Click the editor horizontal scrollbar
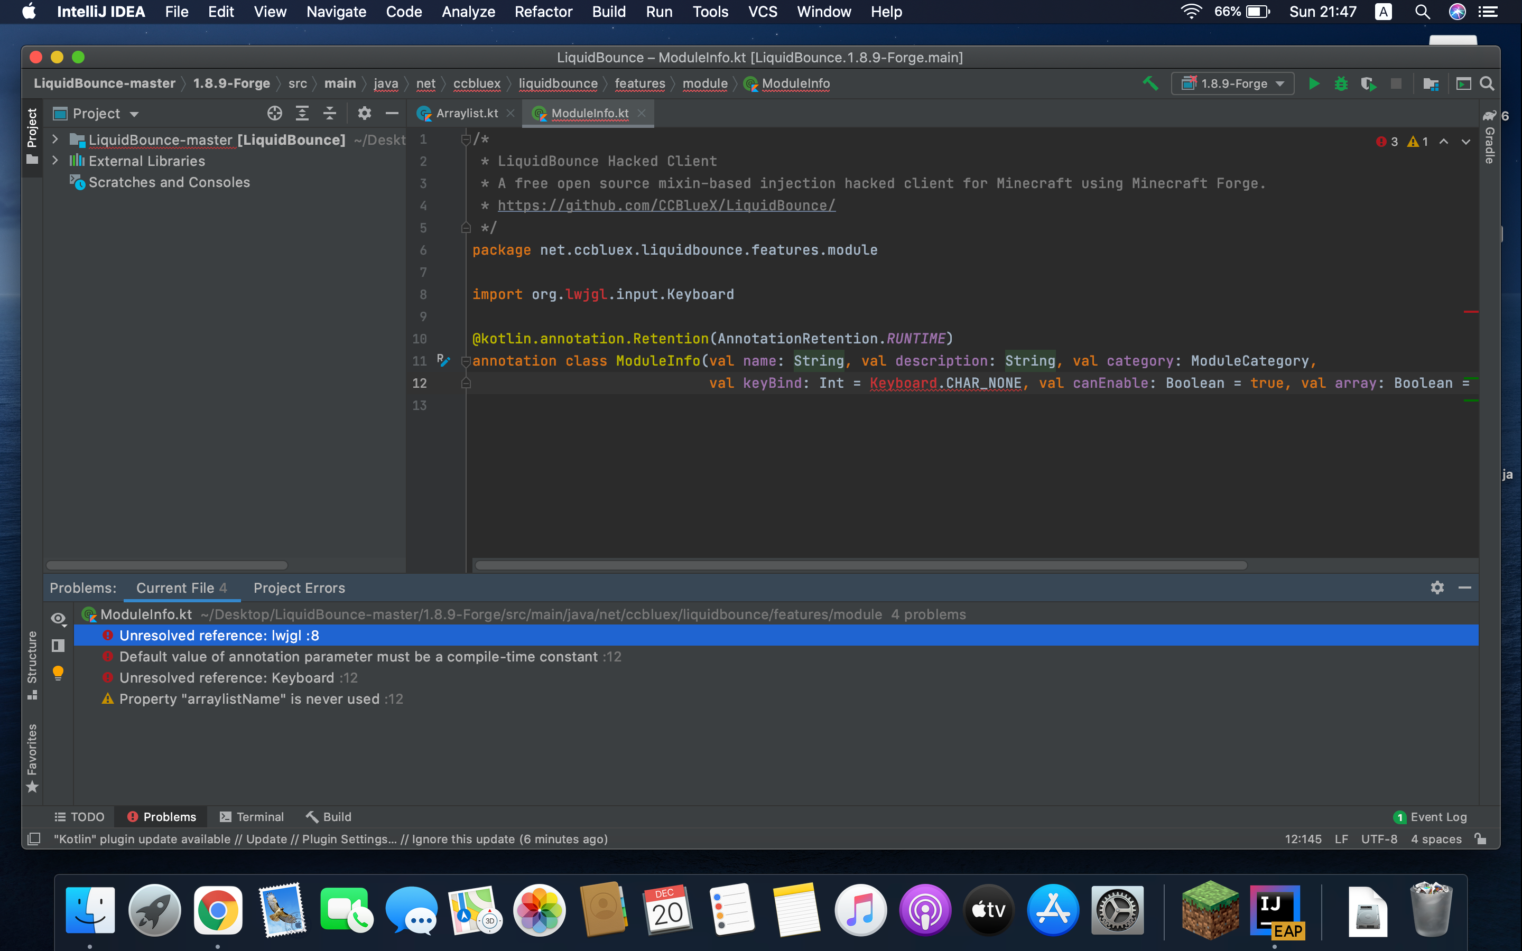Viewport: 1522px width, 951px height. (x=860, y=565)
